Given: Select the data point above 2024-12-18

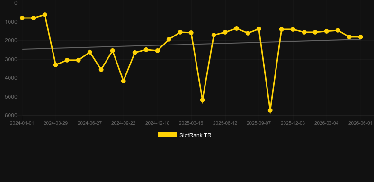Looking at the screenshot, I should pos(158,51).
